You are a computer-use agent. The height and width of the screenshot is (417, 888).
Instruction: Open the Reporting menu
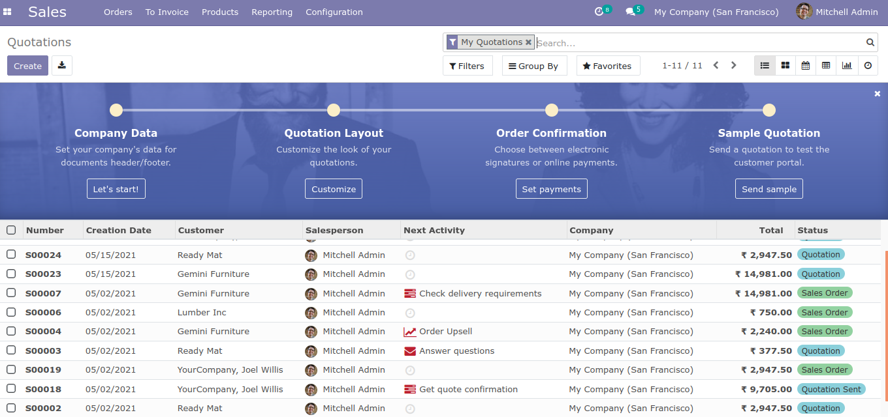(272, 12)
